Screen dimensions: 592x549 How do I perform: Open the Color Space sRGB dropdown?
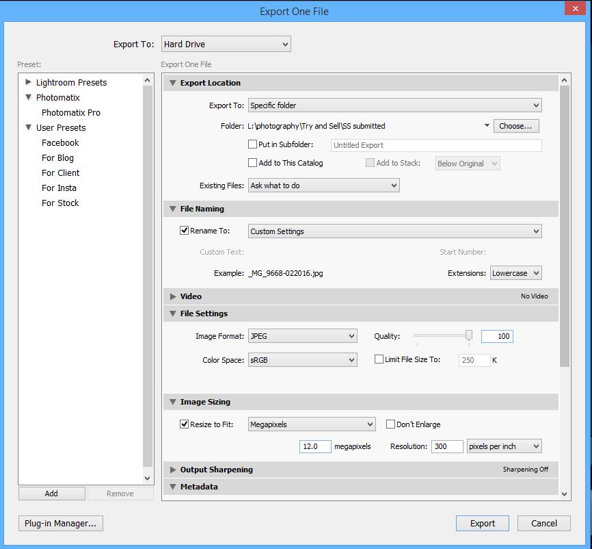pos(303,359)
